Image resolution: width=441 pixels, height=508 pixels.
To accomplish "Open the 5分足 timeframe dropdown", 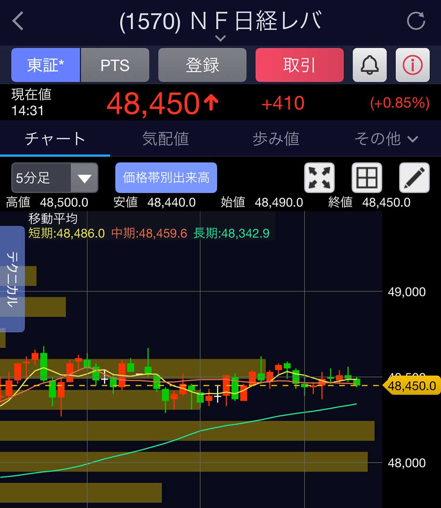I will 55,178.
